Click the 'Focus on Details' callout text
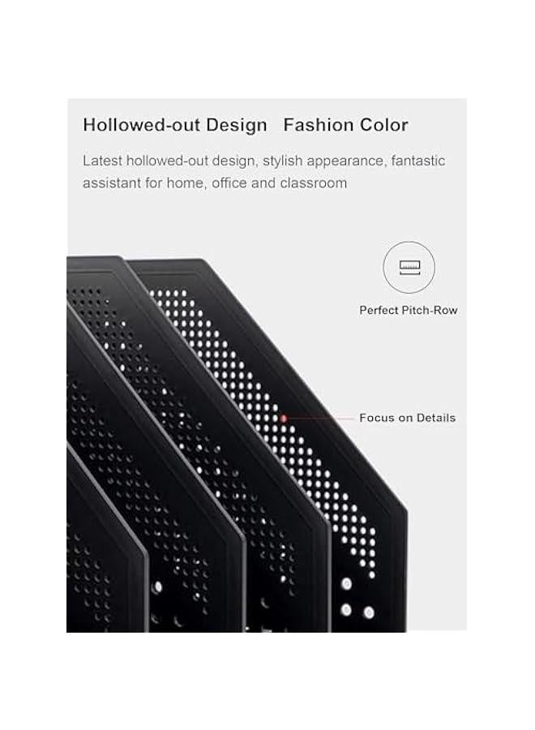535x730 pixels. [x=407, y=418]
